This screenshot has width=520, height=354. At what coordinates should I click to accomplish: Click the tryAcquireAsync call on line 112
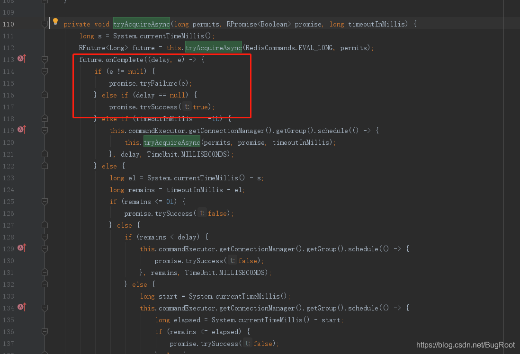214,48
